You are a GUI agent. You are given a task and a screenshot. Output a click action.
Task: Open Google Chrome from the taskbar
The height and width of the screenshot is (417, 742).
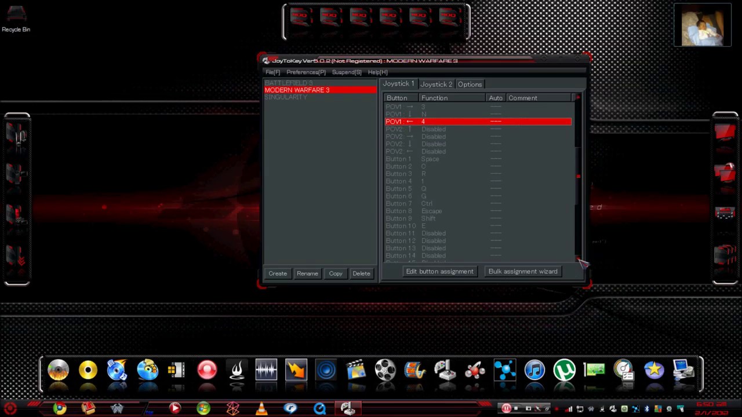pyautogui.click(x=59, y=409)
